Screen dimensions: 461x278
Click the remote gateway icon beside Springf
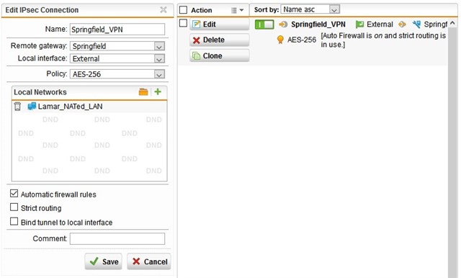pos(416,24)
